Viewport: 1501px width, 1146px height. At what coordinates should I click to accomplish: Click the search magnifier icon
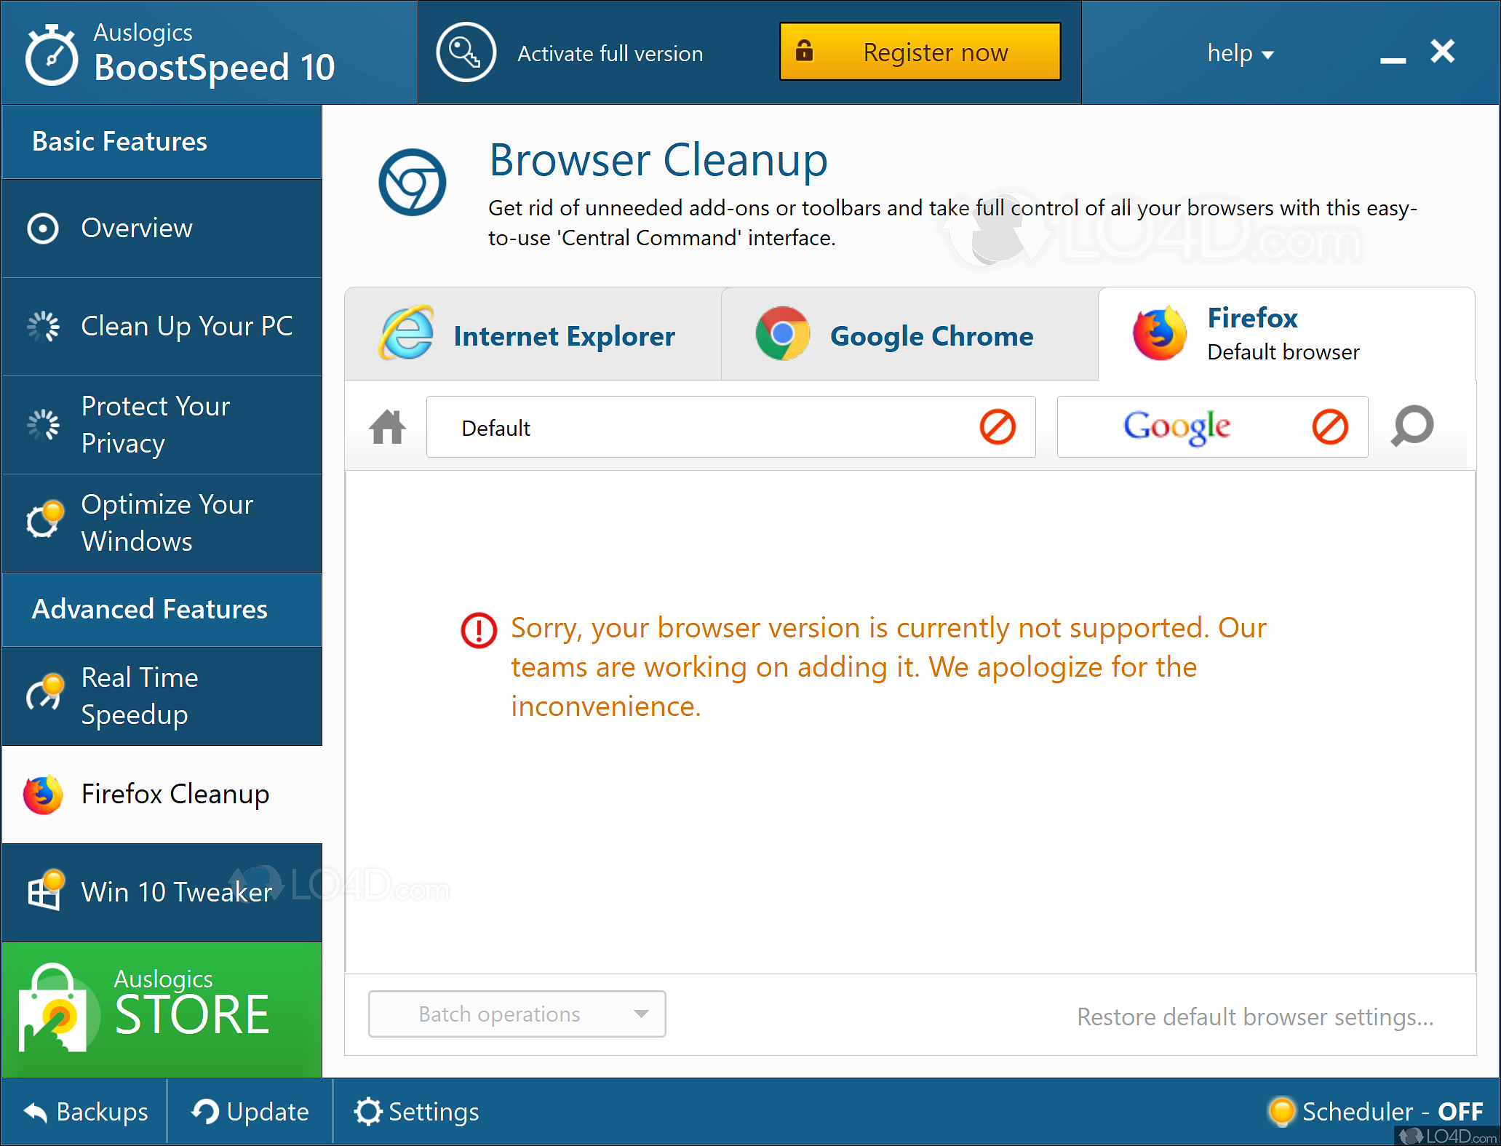point(1412,426)
